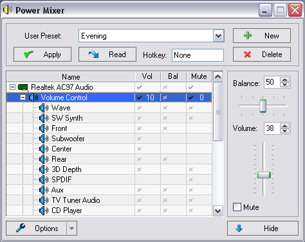Click the list scrollbar thumb
Screen dimensions: 305x242
(218, 112)
